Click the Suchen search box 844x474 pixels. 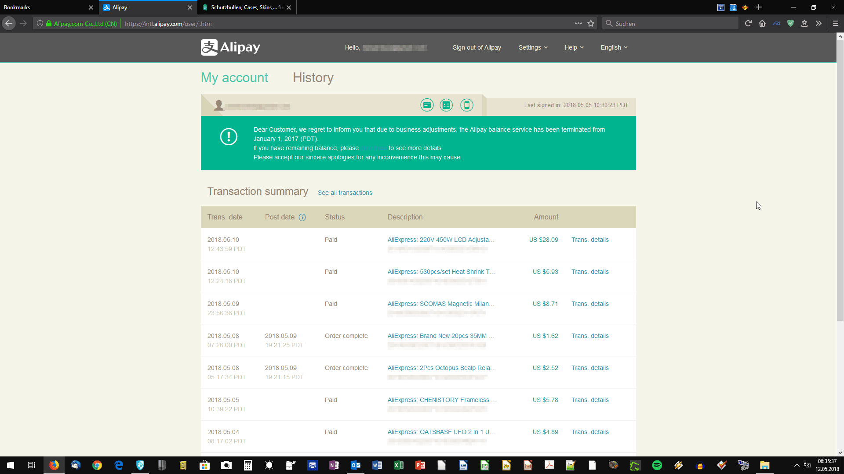670,24
